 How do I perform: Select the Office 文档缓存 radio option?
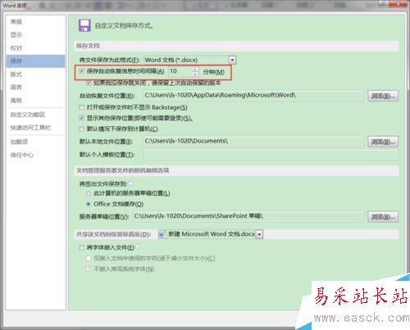coord(89,204)
